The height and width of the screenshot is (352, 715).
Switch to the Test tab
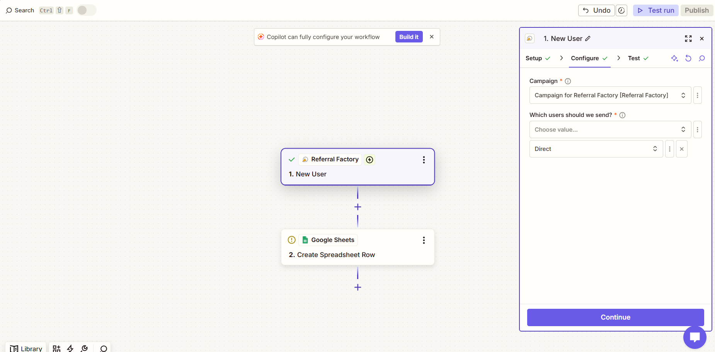638,58
